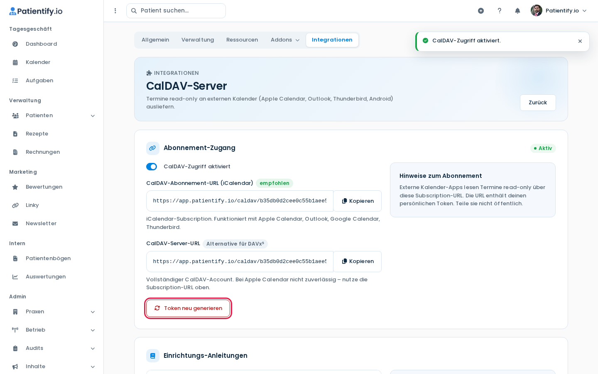Click the CalDAV-Server-URL text field

240,261
